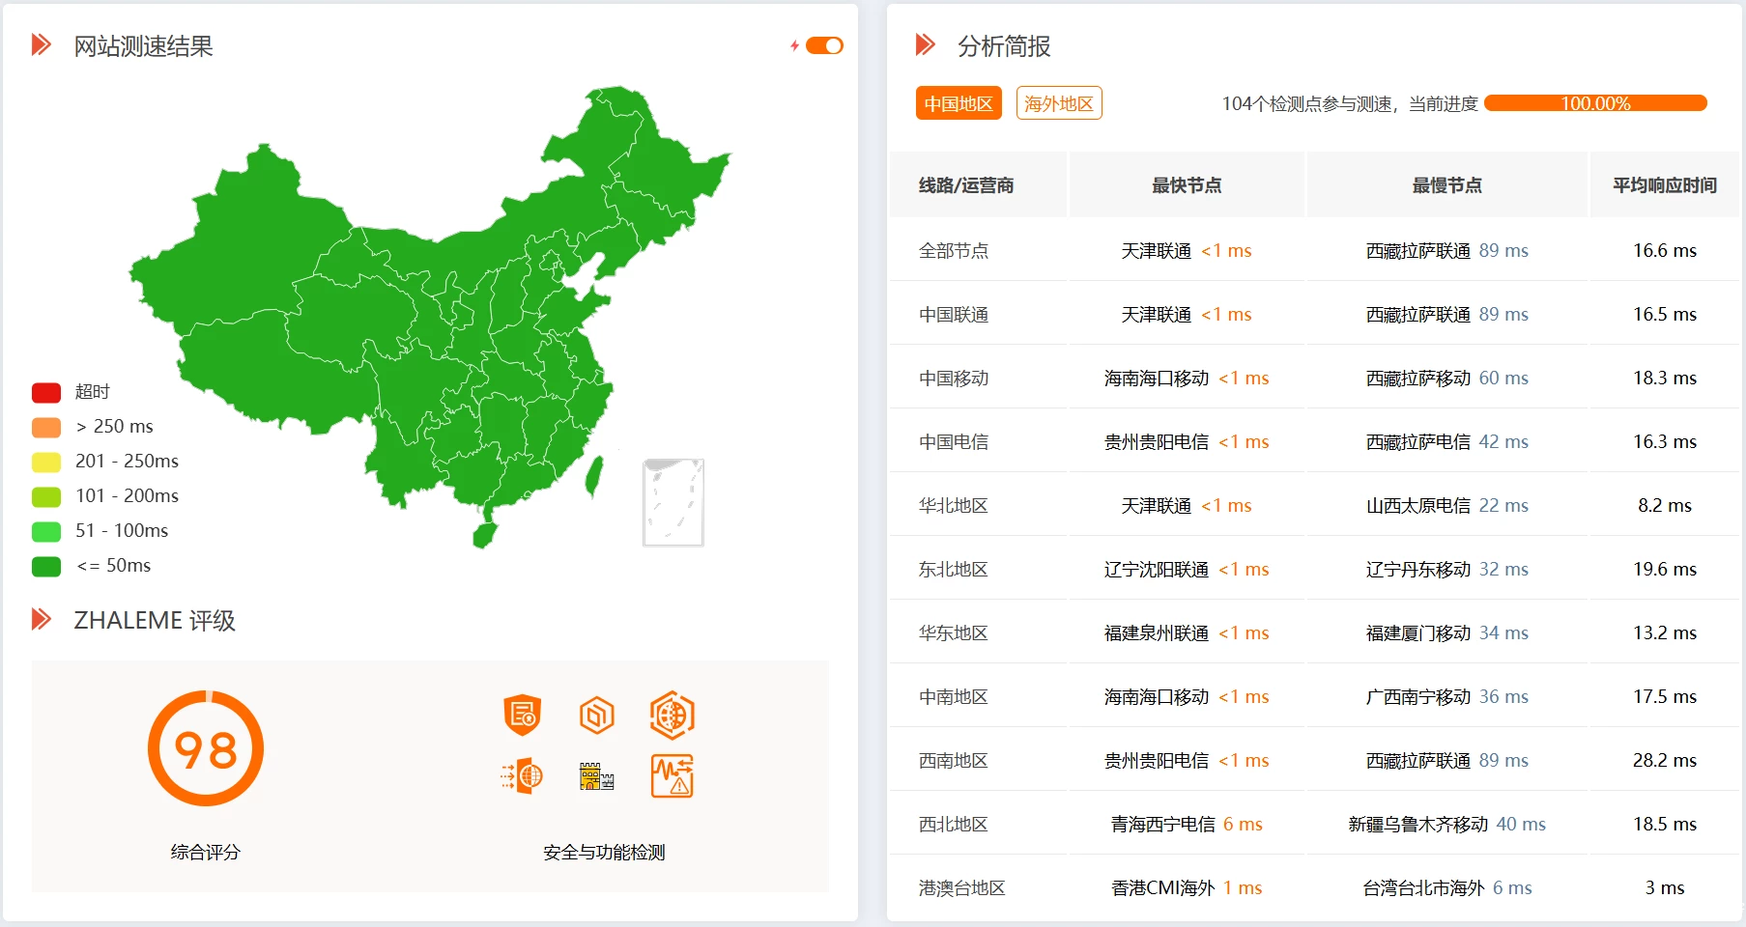Click the certificate shield security icon
This screenshot has width=1746, height=927.
522,716
